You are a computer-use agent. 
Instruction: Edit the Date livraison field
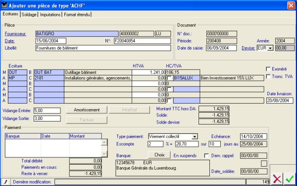(280, 101)
